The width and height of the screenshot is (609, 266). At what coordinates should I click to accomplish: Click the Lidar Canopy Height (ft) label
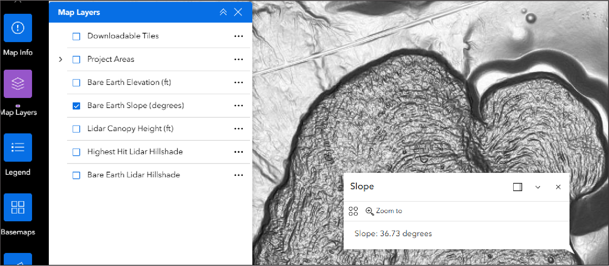(130, 129)
